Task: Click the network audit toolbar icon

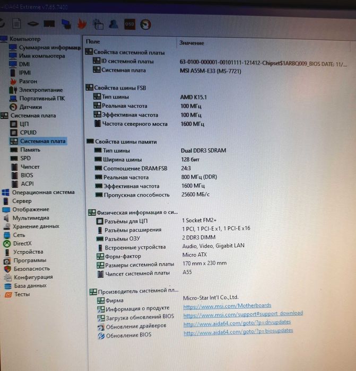Action: [x=98, y=24]
